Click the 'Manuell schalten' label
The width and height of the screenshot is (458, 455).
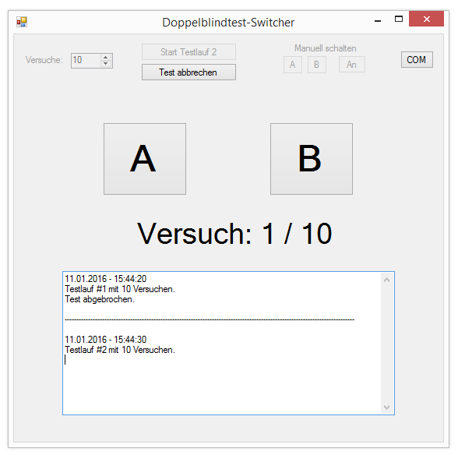[x=326, y=48]
